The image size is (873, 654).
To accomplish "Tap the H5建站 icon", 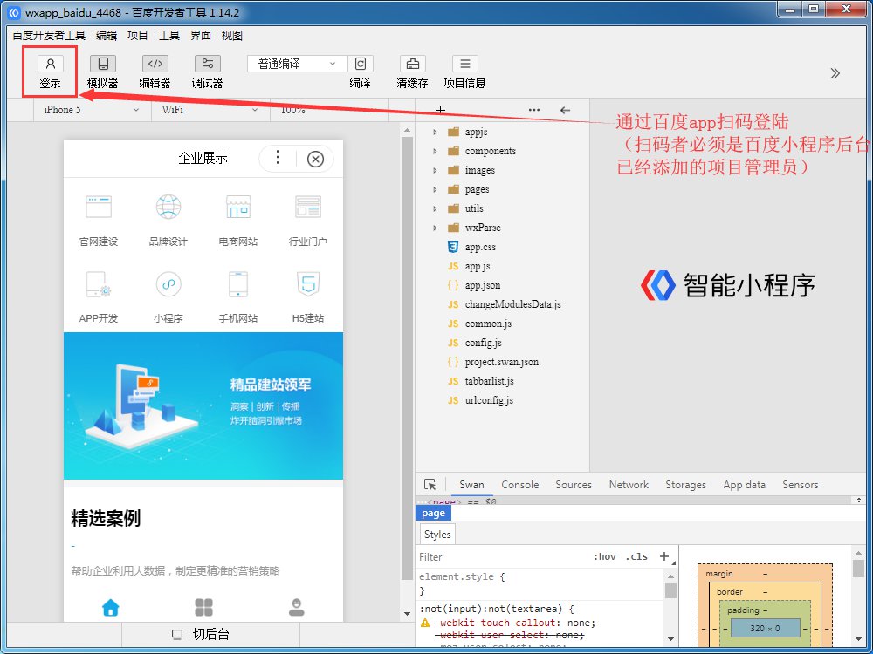I will click(308, 284).
